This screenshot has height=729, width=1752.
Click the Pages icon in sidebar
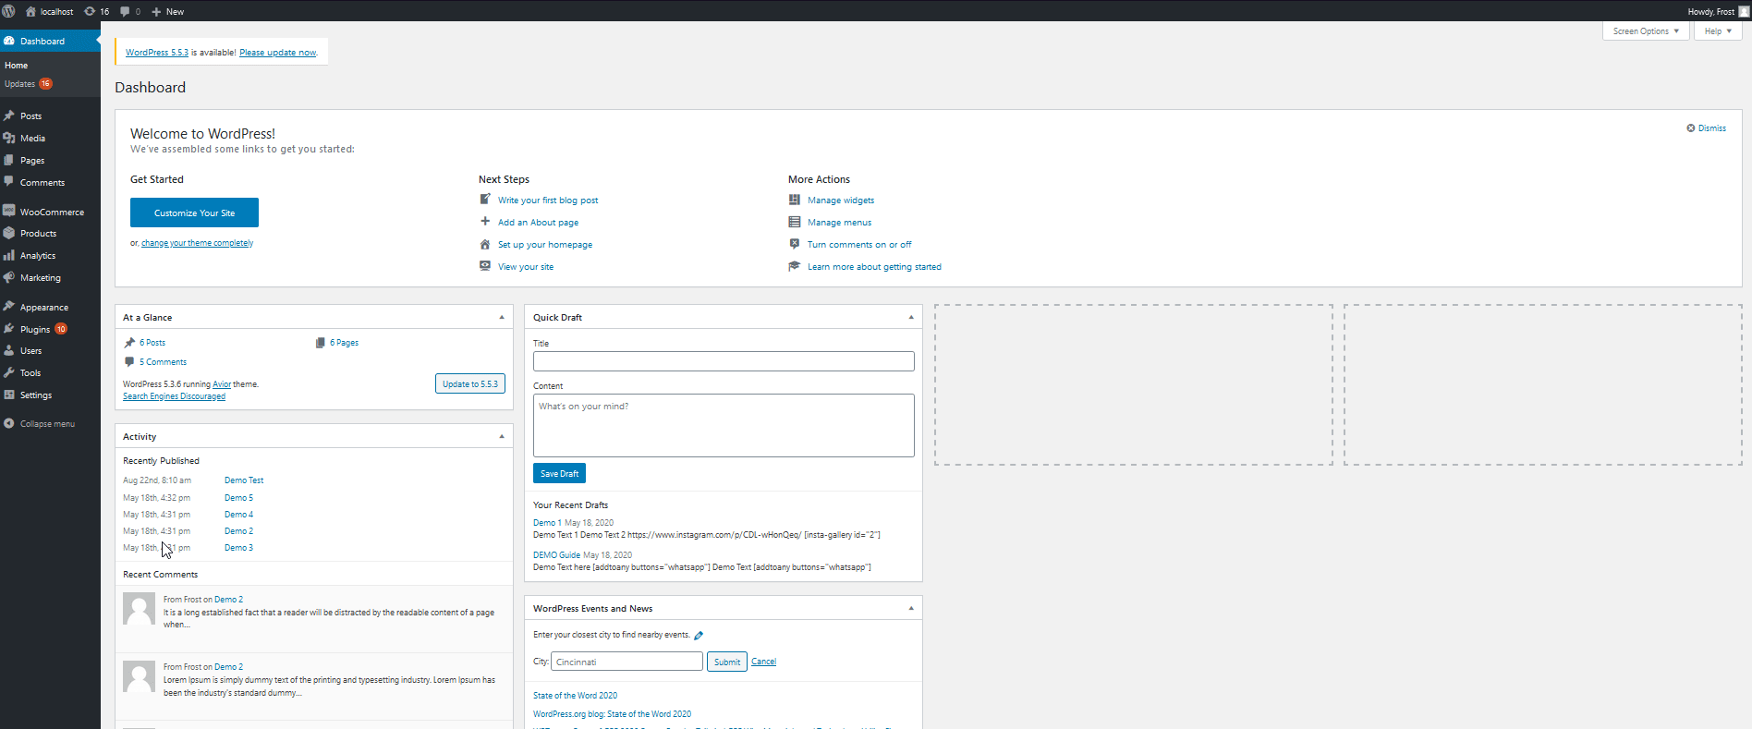coord(9,160)
